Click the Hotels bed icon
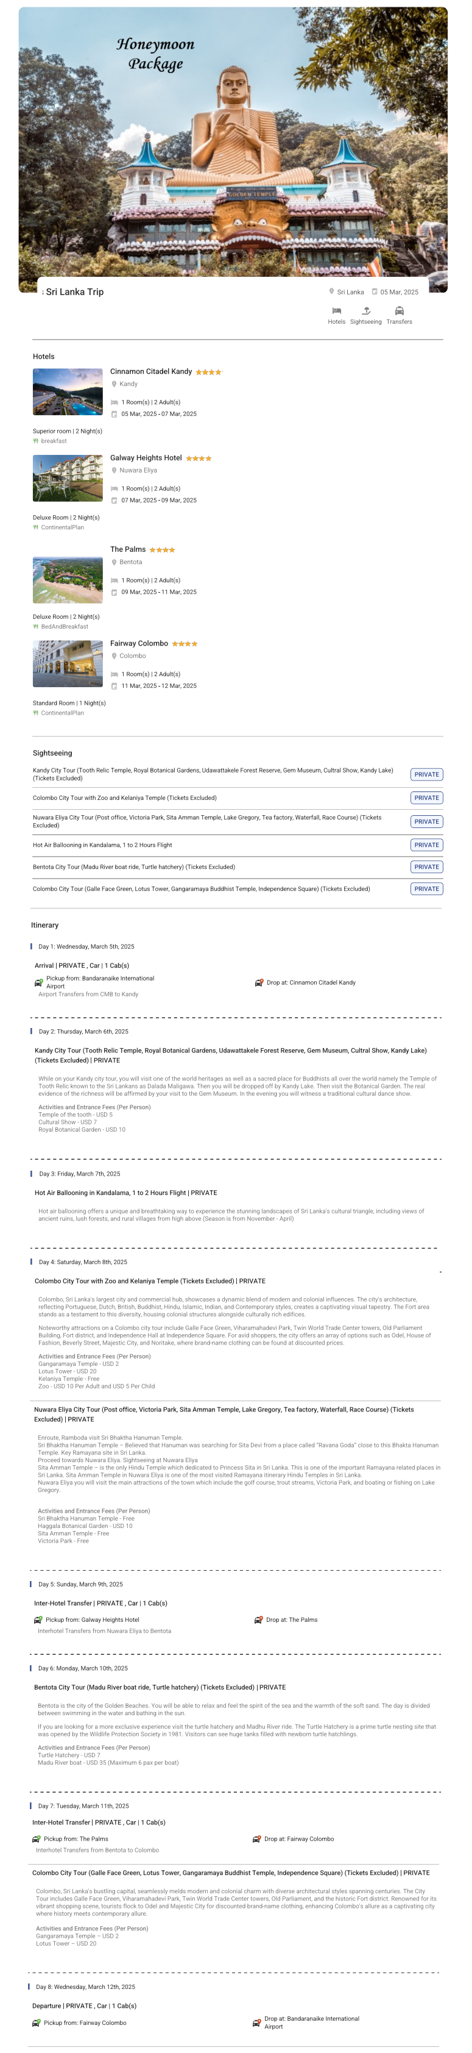The width and height of the screenshot is (472, 2053). pyautogui.click(x=337, y=311)
